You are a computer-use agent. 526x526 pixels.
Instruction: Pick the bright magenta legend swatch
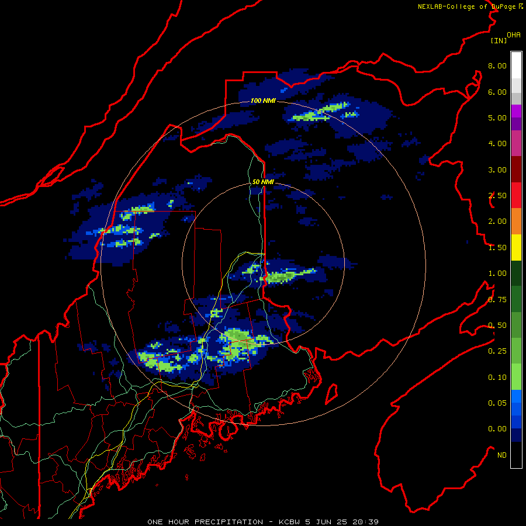[x=516, y=111]
